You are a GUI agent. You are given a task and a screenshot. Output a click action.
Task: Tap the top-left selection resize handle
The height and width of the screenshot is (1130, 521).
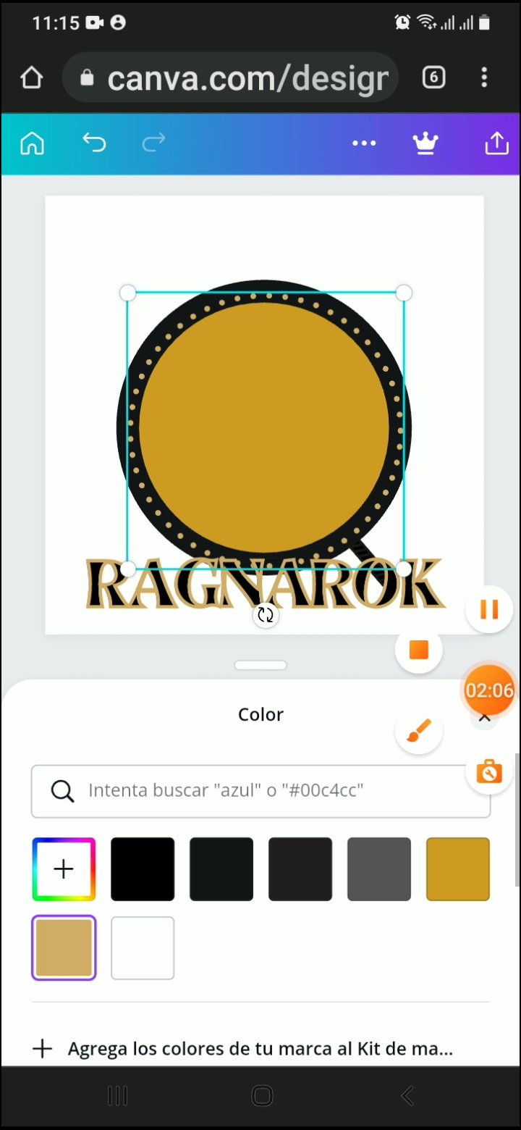[x=127, y=293]
